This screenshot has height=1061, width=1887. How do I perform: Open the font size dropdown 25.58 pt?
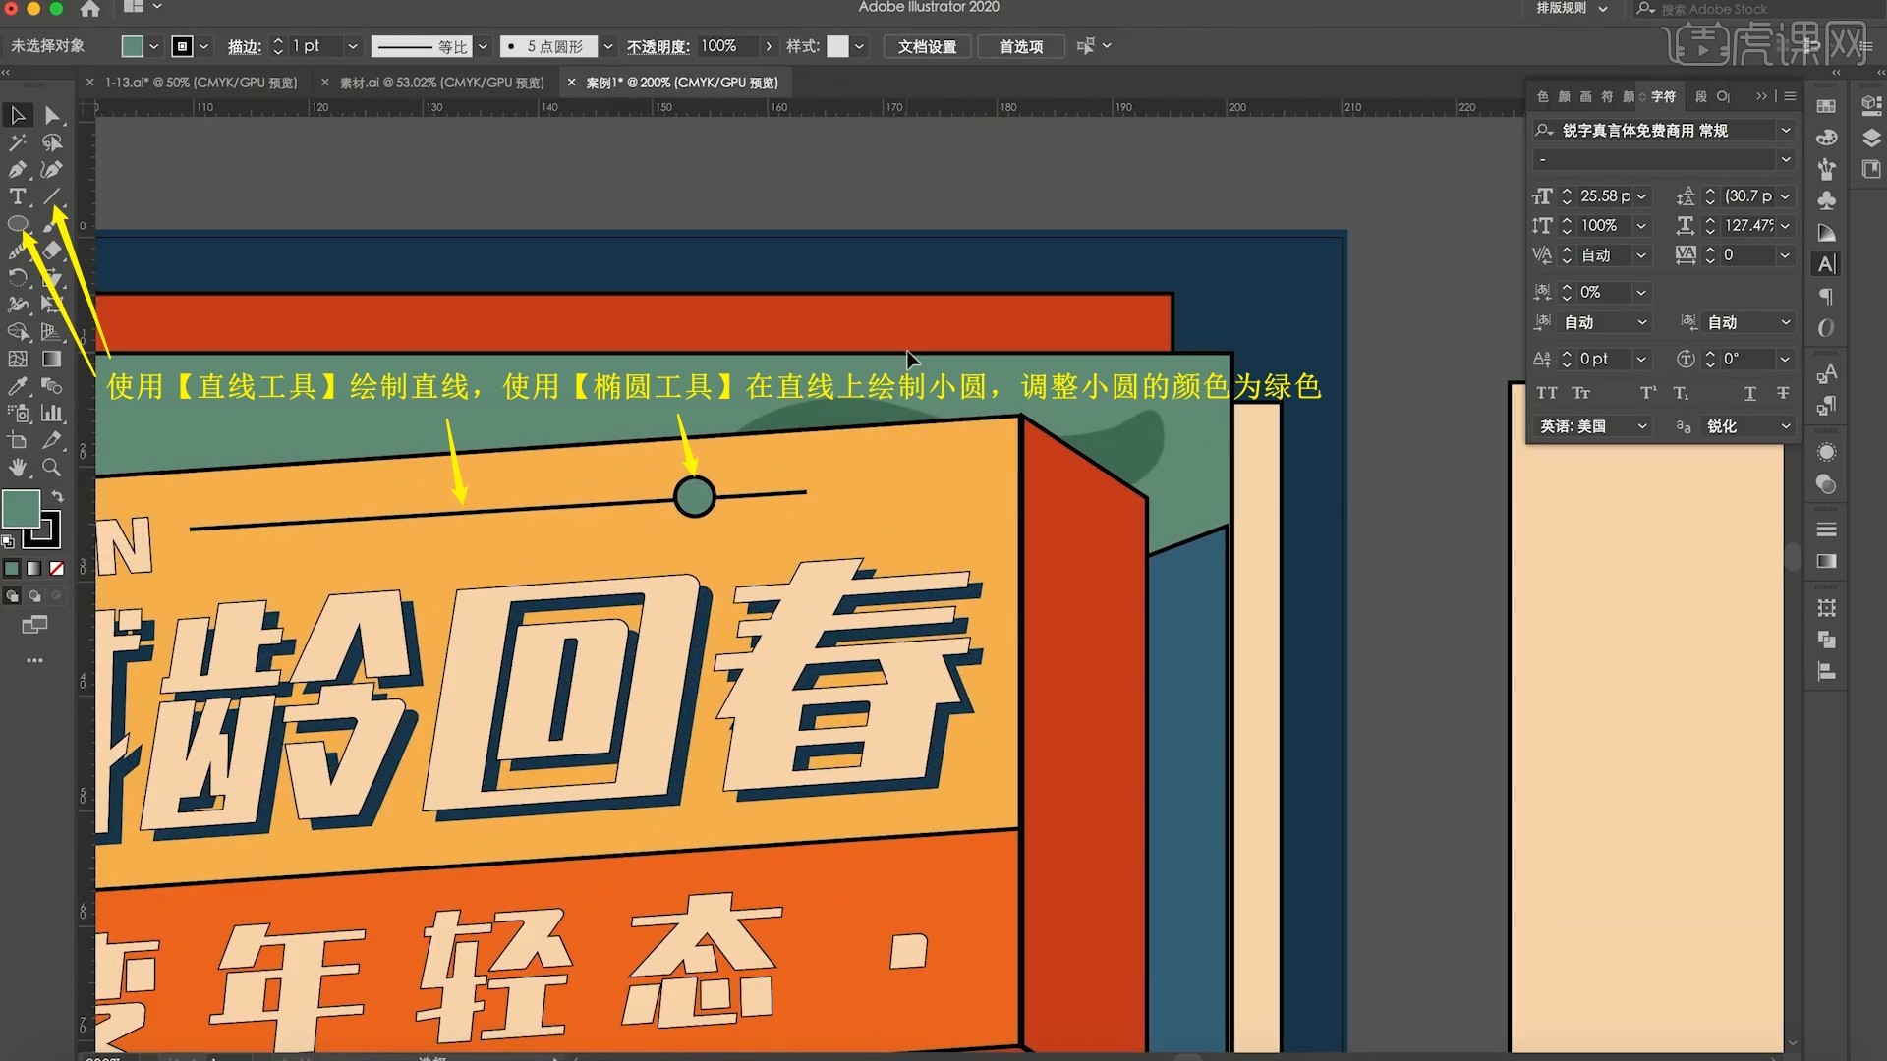click(1641, 196)
